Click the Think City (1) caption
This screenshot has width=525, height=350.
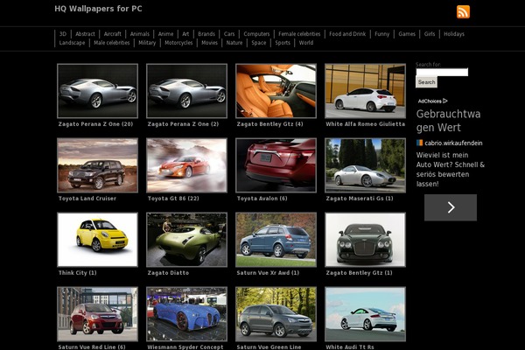[77, 273]
